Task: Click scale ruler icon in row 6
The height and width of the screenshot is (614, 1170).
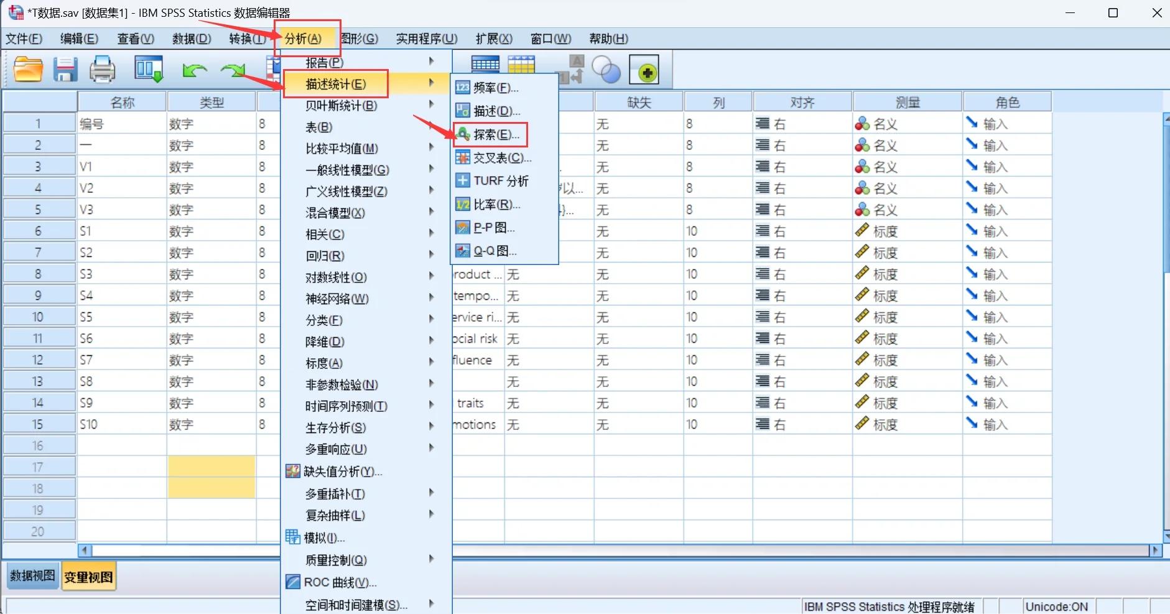Action: click(862, 231)
